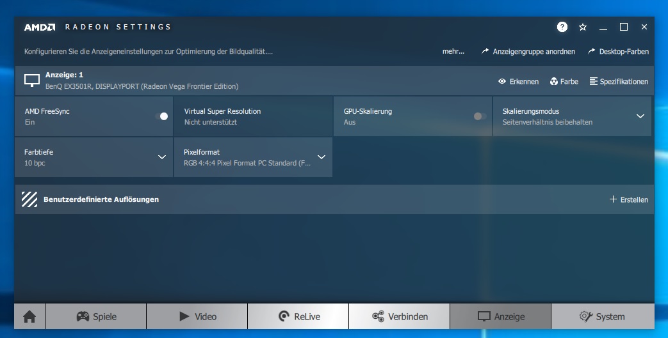The width and height of the screenshot is (668, 338).
Task: Open the Pixelformat dropdown chevron
Action: (322, 157)
